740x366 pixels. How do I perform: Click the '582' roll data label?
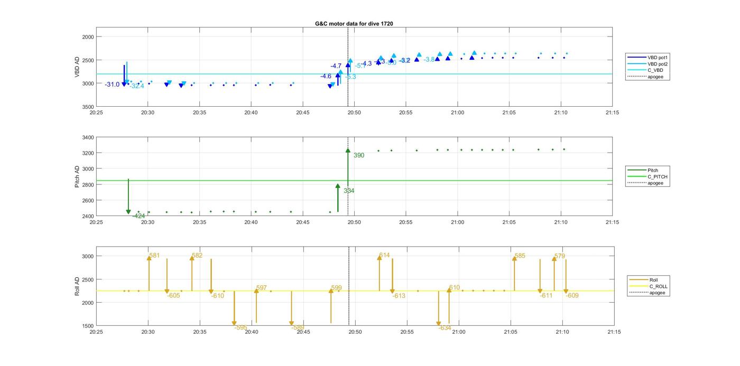(x=197, y=256)
